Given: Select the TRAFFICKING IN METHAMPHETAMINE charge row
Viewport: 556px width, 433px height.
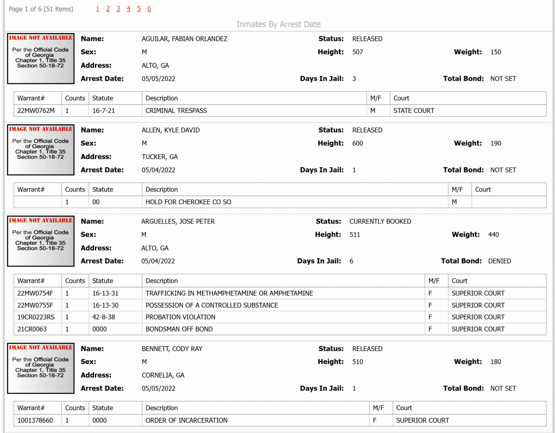Looking at the screenshot, I should (280, 294).
